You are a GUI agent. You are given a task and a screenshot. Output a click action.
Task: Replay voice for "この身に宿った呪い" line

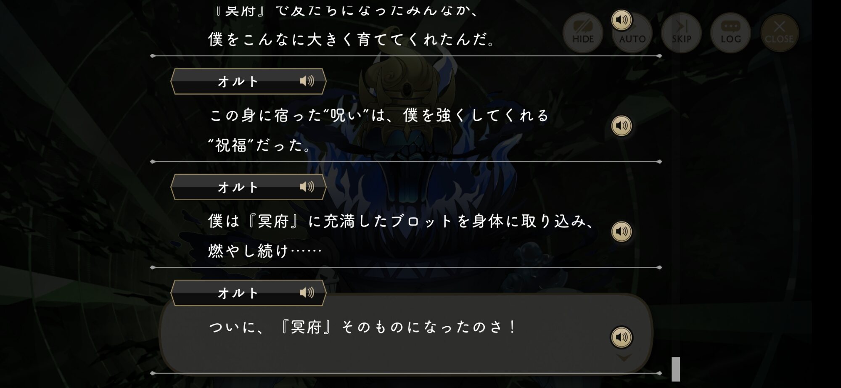(x=621, y=126)
